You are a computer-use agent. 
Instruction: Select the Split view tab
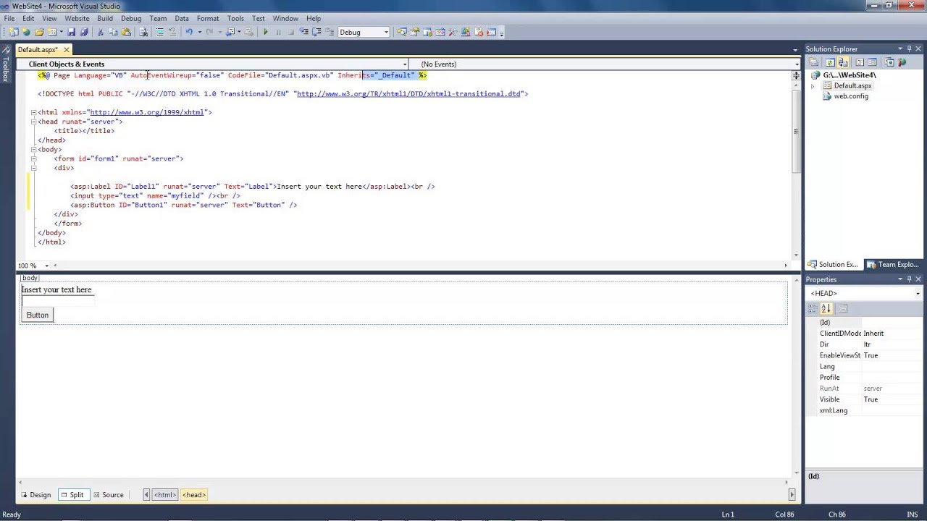[72, 495]
